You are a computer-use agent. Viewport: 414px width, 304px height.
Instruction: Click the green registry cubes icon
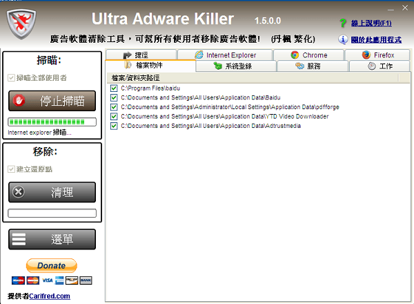click(218, 66)
